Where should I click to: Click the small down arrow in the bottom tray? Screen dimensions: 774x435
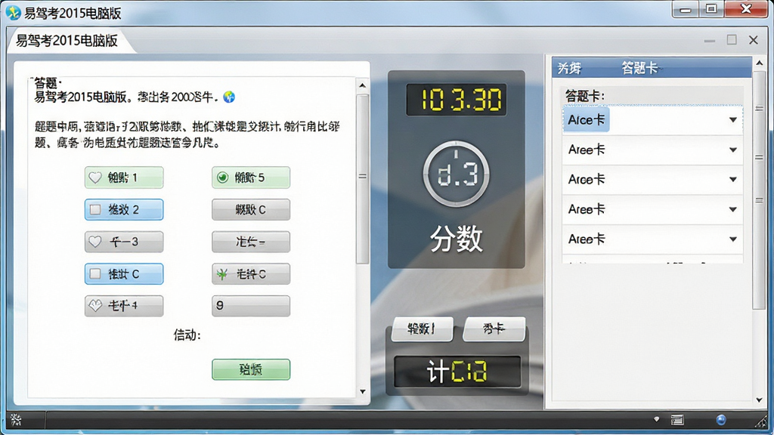(657, 419)
